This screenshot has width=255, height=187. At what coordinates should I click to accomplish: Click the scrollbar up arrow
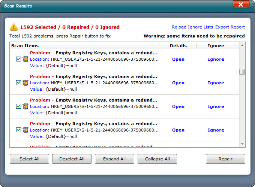242,45
